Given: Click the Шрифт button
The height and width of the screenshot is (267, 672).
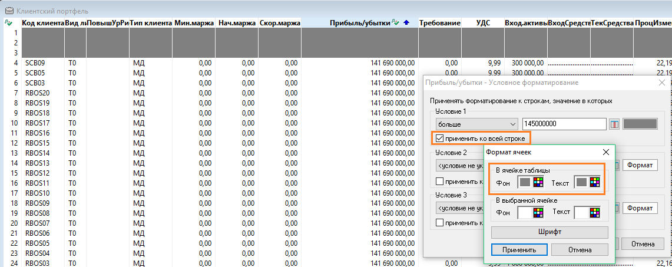Looking at the screenshot, I should click(549, 232).
